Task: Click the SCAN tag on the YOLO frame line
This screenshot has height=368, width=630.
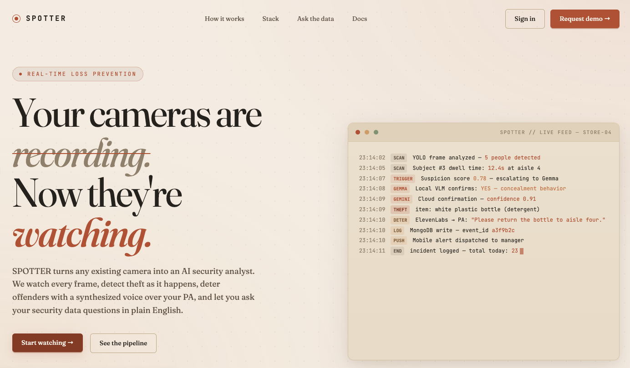Action: point(399,158)
